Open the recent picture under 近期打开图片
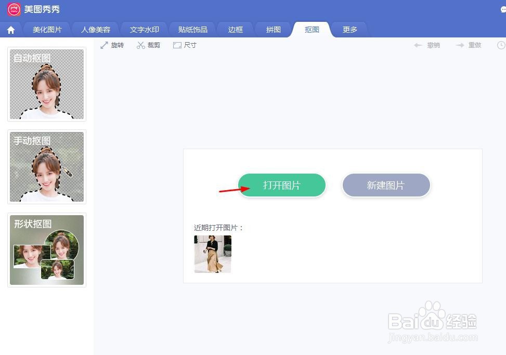The height and width of the screenshot is (355, 506). pos(212,254)
